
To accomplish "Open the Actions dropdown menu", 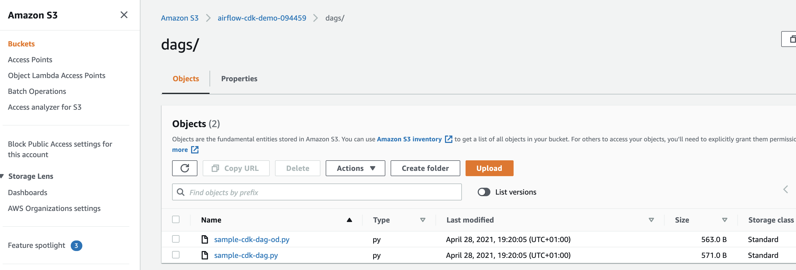I will click(355, 168).
